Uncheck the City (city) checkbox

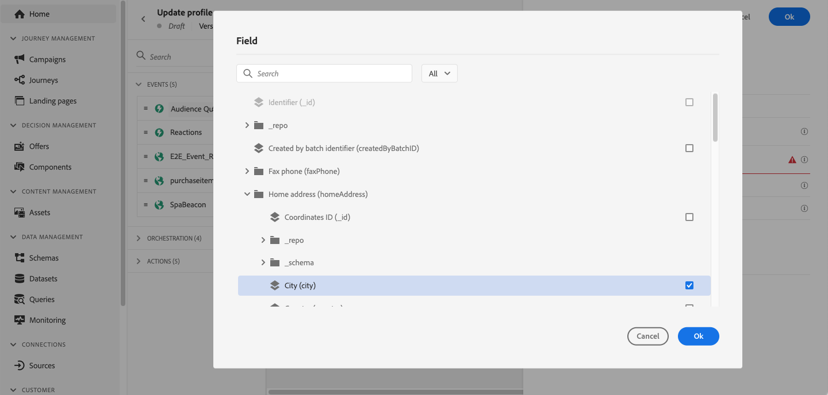tap(689, 285)
